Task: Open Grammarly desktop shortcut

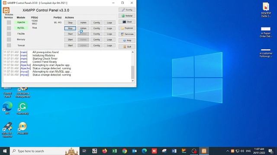Action: pyautogui.click(x=23, y=108)
